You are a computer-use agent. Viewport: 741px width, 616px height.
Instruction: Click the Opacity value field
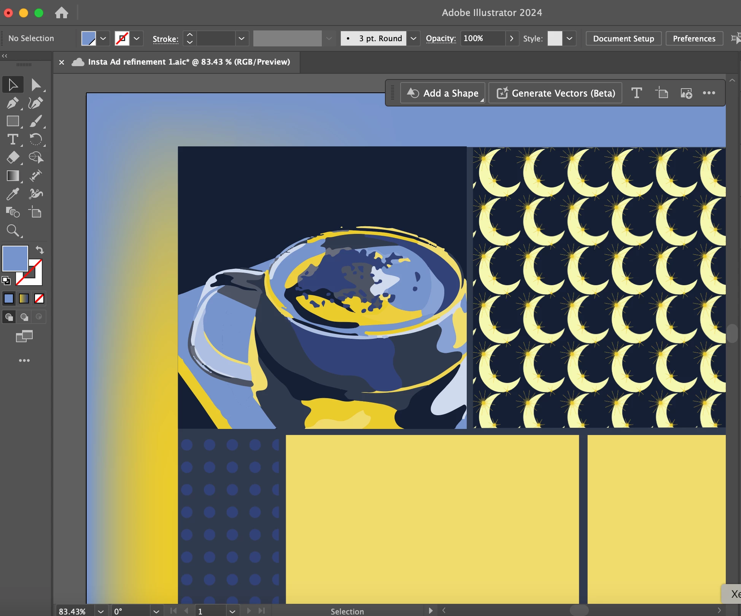tap(483, 38)
